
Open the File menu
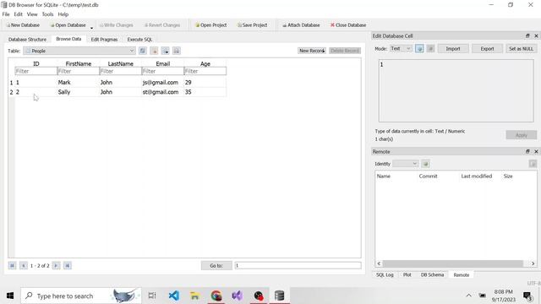click(6, 14)
